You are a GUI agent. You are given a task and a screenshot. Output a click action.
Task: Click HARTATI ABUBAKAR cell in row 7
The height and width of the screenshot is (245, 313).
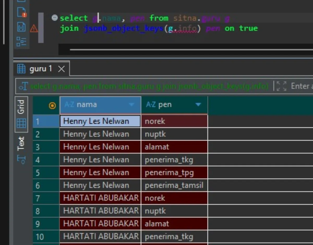tap(100, 198)
